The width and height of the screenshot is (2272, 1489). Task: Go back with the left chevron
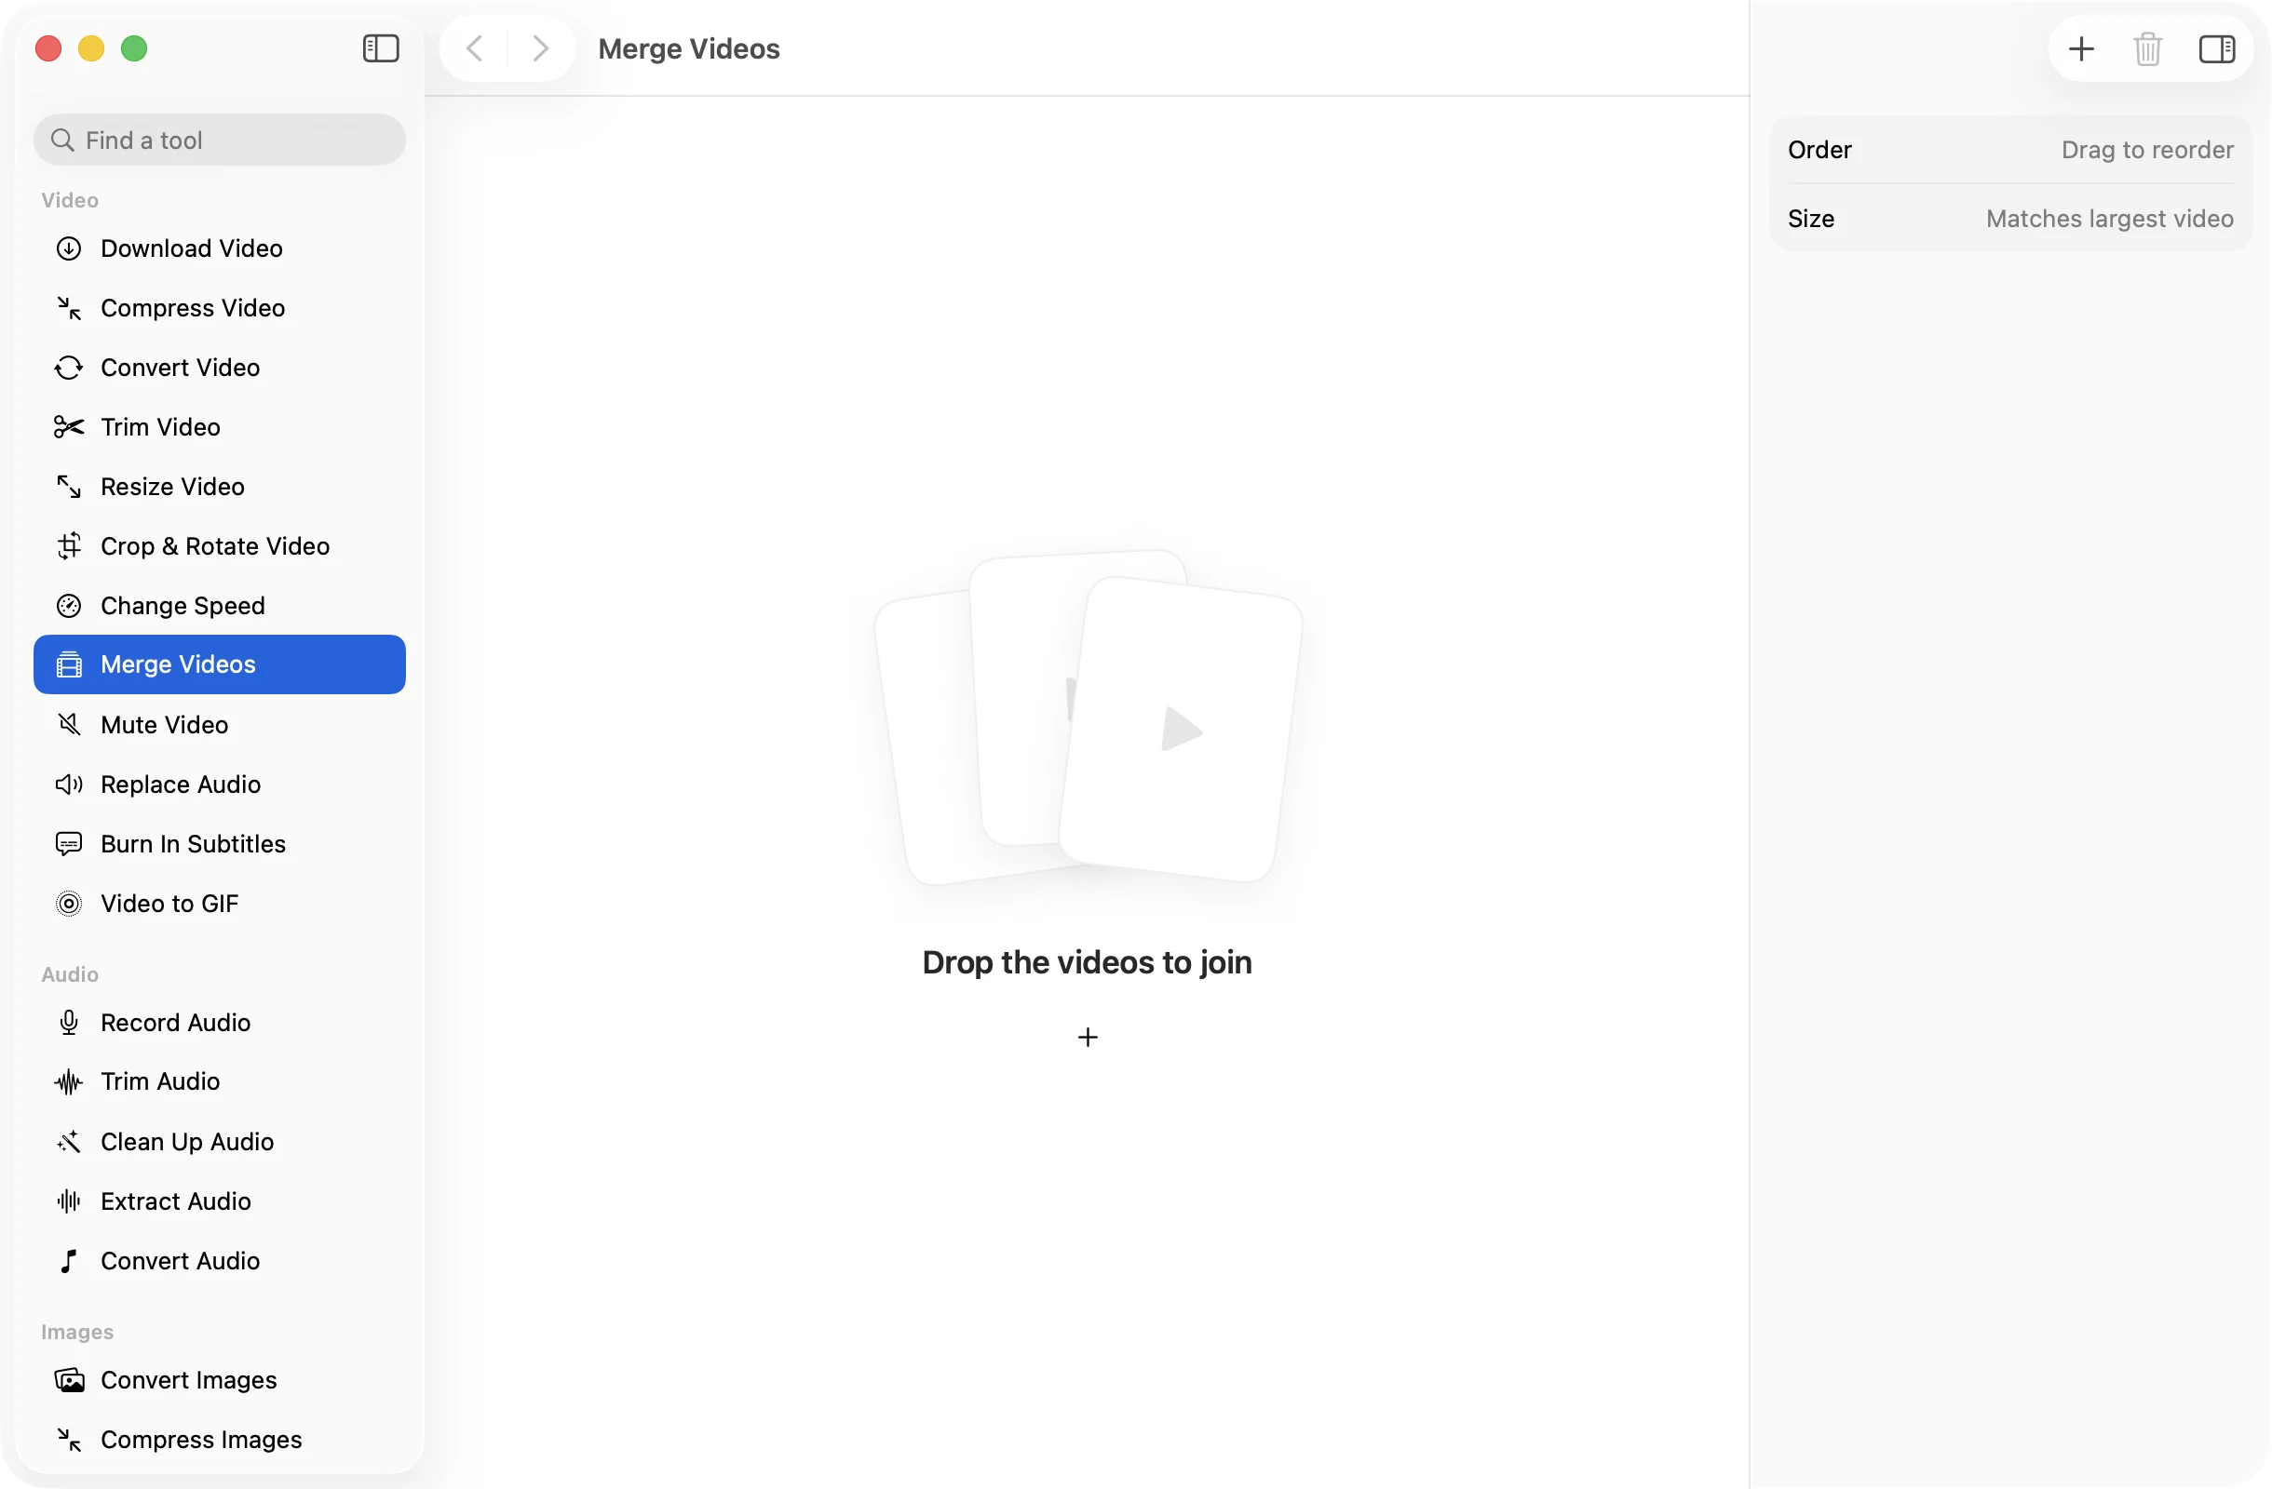(475, 48)
